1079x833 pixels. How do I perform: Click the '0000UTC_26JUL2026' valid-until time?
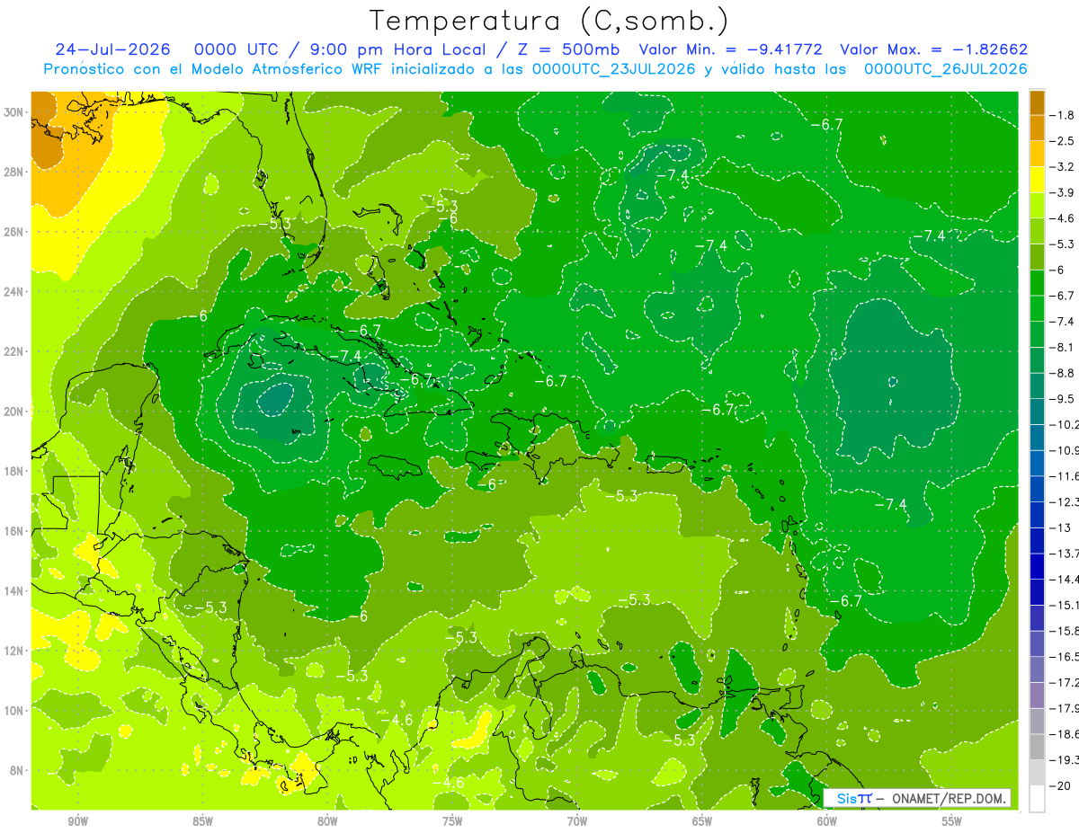[x=946, y=69]
